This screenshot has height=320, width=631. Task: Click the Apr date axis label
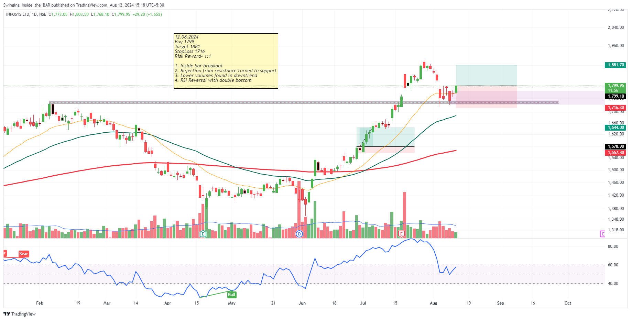[167, 303]
